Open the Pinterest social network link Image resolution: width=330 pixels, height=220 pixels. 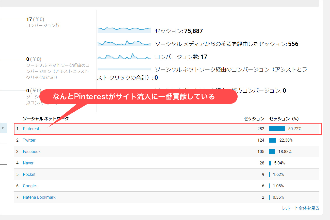31,129
